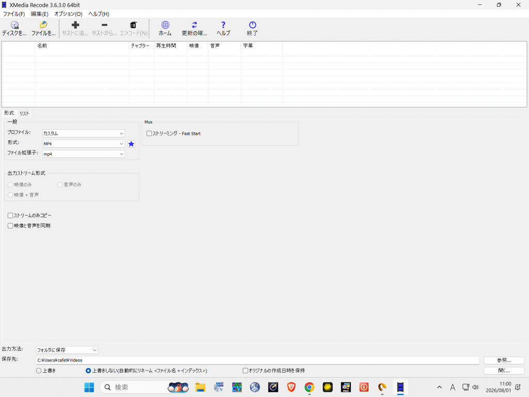Click the yellow hexagon taskbar app icon
Screen dimensions: 529x397
[328, 387]
